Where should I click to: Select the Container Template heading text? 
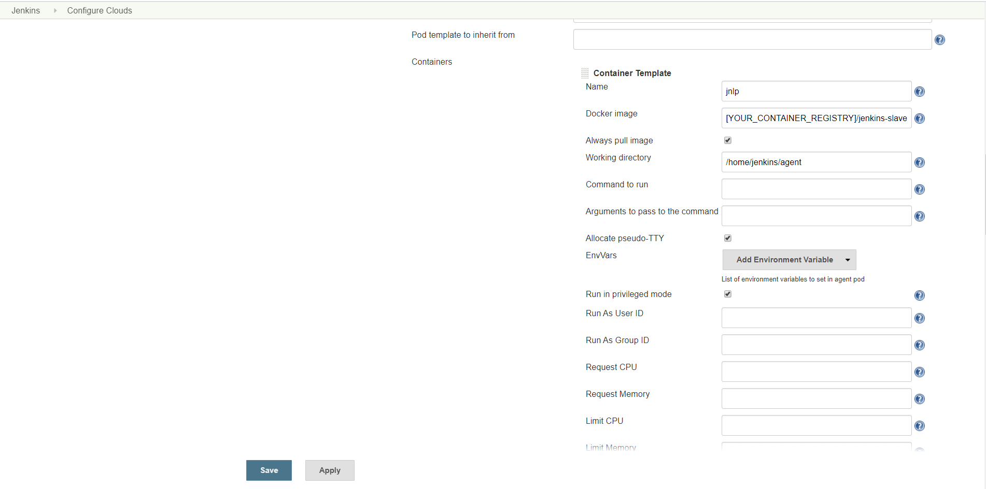pos(632,73)
